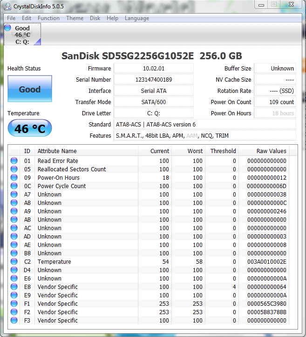Click the blue status orb for Read Error Rate
The image size is (306, 337).
coord(14,161)
